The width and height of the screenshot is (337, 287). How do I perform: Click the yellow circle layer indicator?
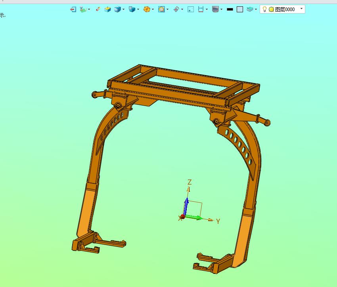[x=272, y=10]
